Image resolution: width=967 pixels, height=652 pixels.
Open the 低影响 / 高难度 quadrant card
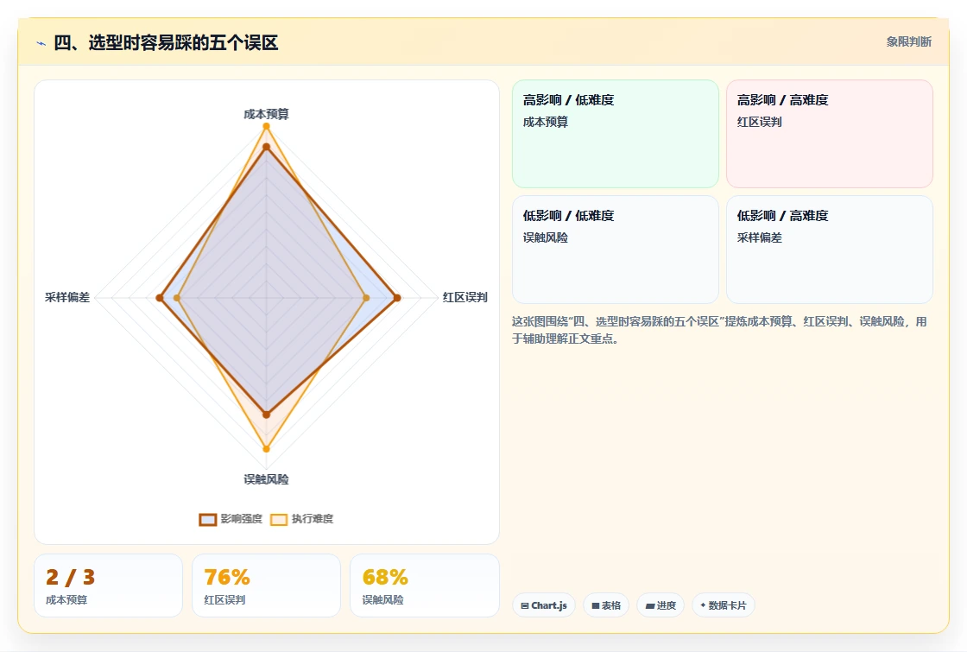point(830,250)
